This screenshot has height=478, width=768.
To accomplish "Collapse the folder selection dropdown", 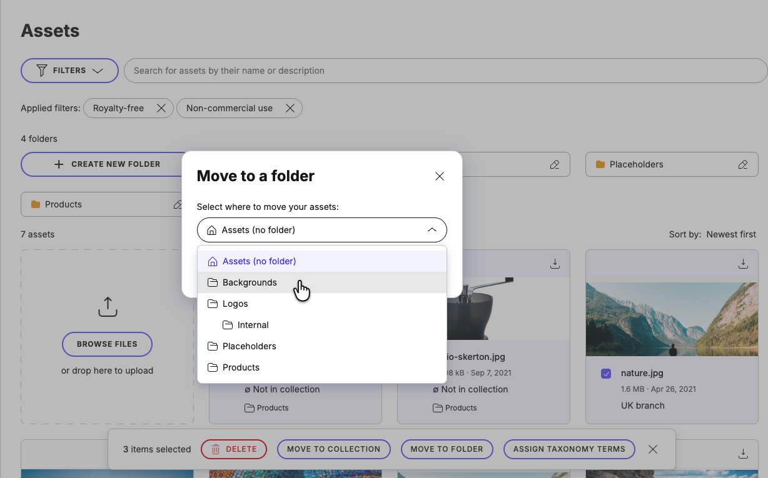I will click(x=432, y=230).
